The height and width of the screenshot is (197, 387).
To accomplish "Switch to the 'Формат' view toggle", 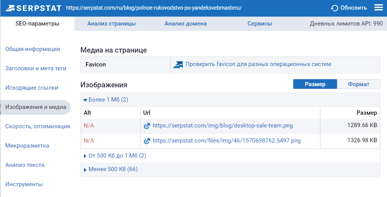I will click(359, 84).
